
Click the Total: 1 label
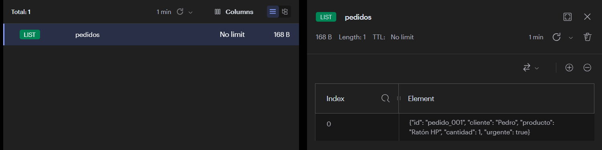pyautogui.click(x=21, y=12)
